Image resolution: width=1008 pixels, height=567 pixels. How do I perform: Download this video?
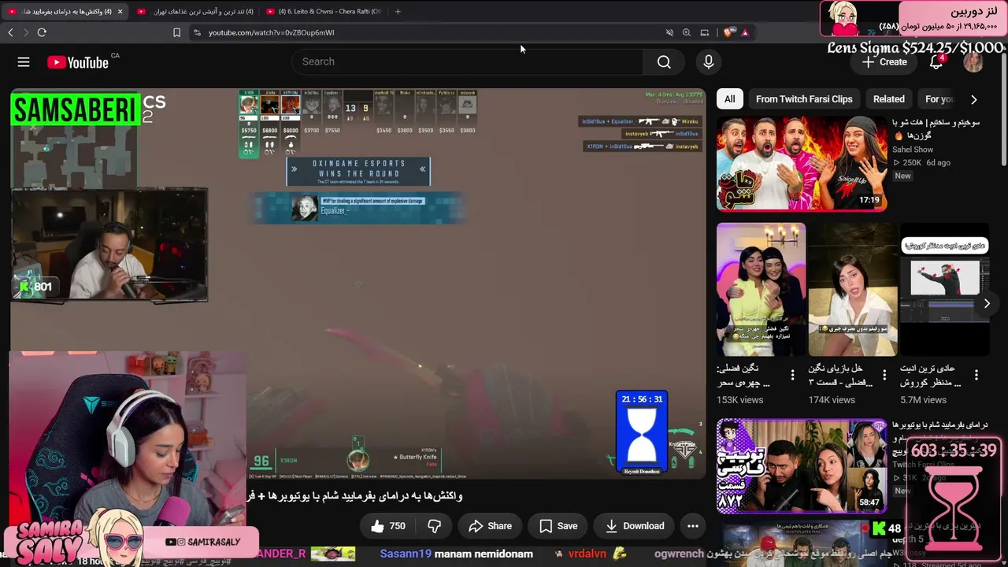tap(635, 526)
